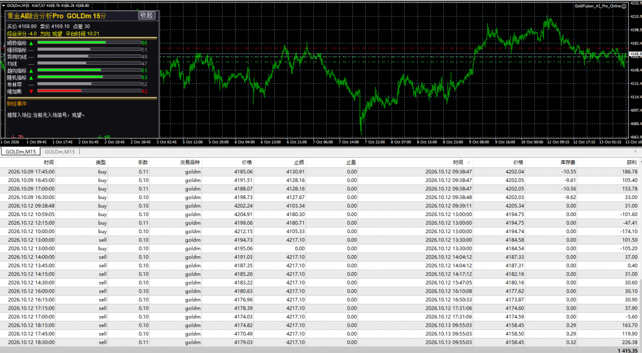Click the sort arrow in second 时间 header
Screen dimensions: 642x353
click(469, 163)
